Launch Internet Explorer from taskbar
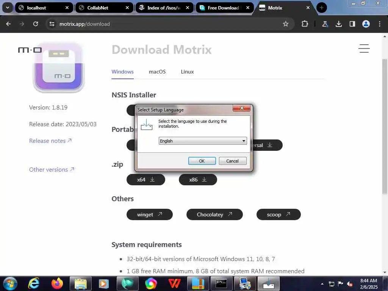 34,283
